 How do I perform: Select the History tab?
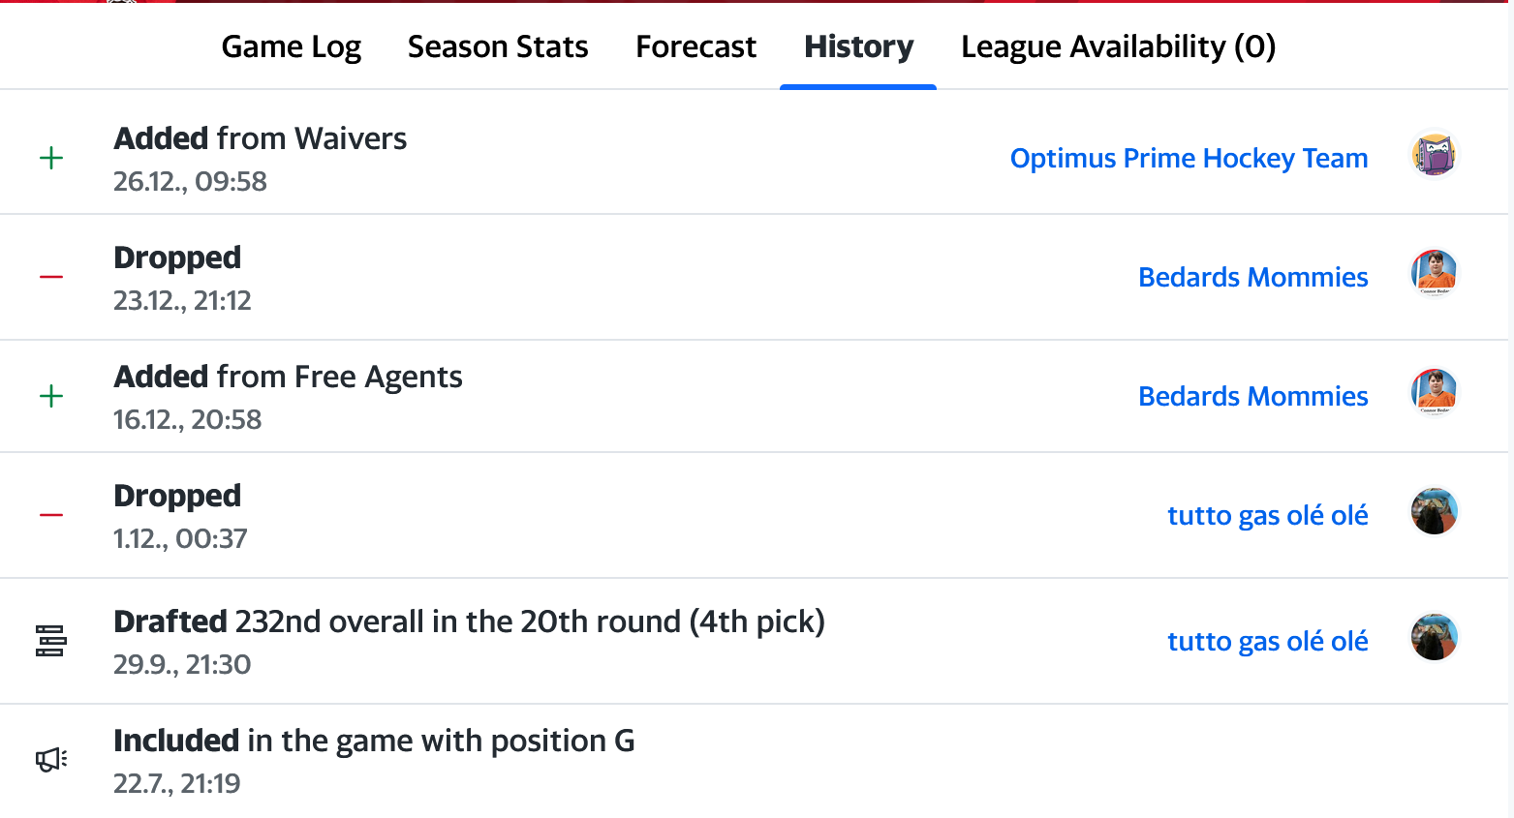point(858,46)
